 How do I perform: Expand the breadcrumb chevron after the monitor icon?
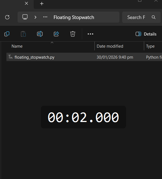[x=35, y=17]
